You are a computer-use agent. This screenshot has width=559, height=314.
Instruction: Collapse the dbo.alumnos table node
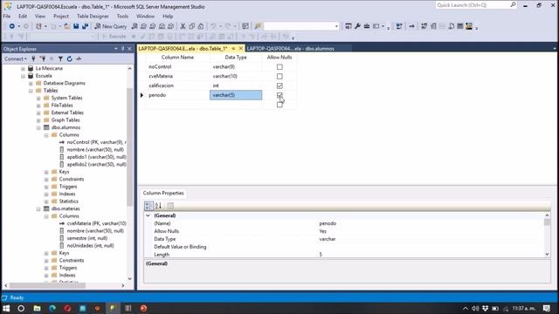pyautogui.click(x=38, y=127)
